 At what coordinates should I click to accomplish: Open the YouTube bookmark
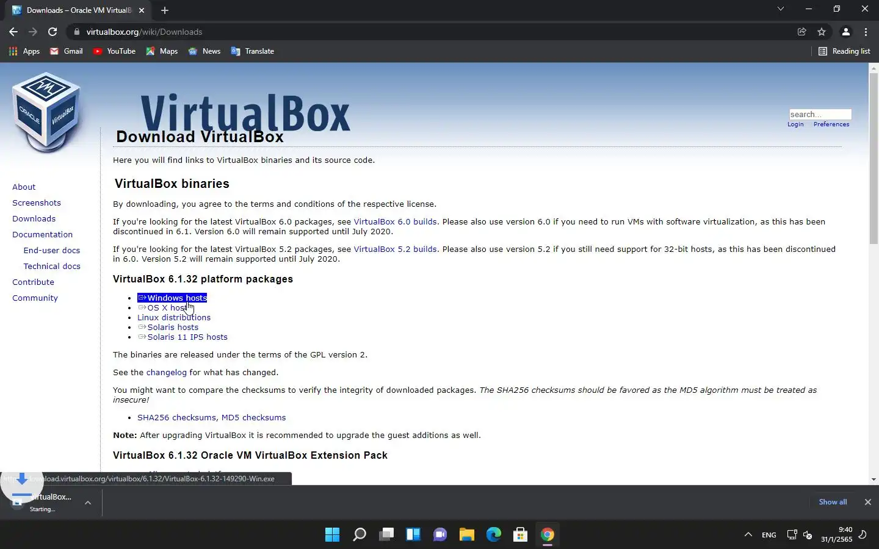[x=114, y=51]
